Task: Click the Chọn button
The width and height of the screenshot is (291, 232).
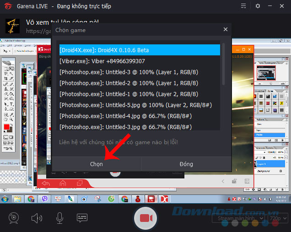Action: point(97,164)
